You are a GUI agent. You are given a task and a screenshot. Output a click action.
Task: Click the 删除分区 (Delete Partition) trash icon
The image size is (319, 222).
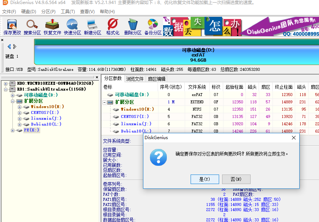(133, 27)
